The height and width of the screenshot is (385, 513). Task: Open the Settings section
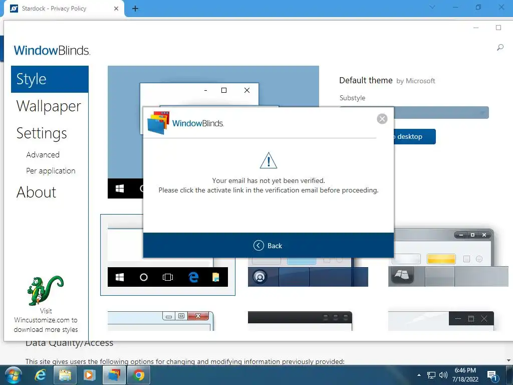click(42, 133)
